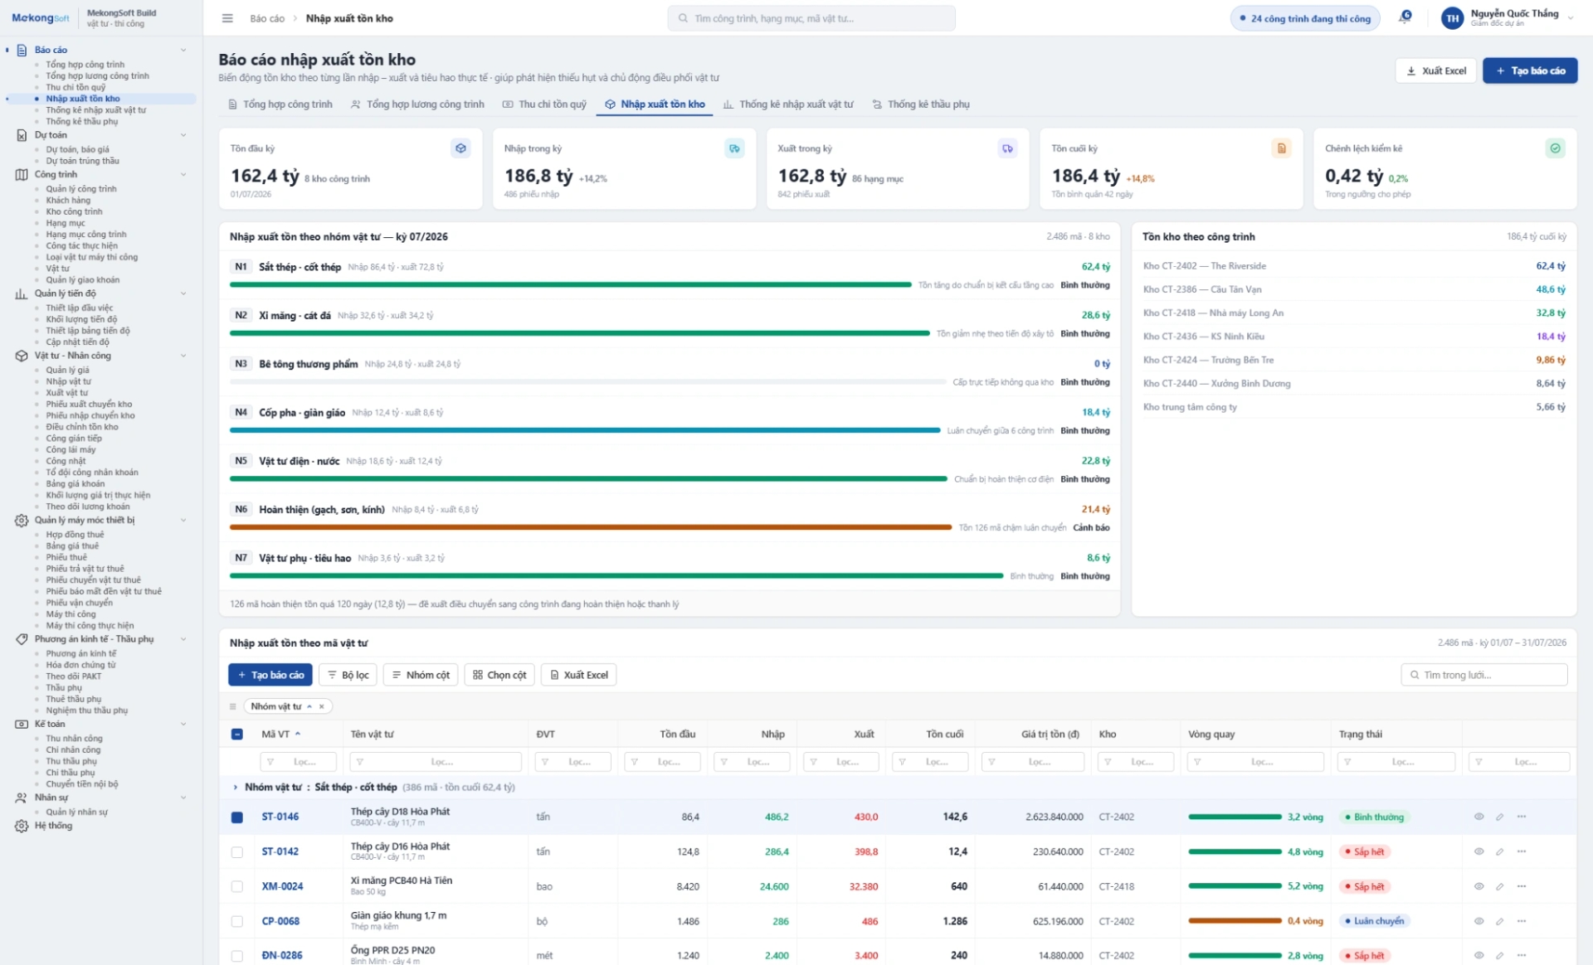Viewport: 1593px width, 965px height.
Task: Switch to Tổng hợp công trình tab
Action: pyautogui.click(x=280, y=104)
